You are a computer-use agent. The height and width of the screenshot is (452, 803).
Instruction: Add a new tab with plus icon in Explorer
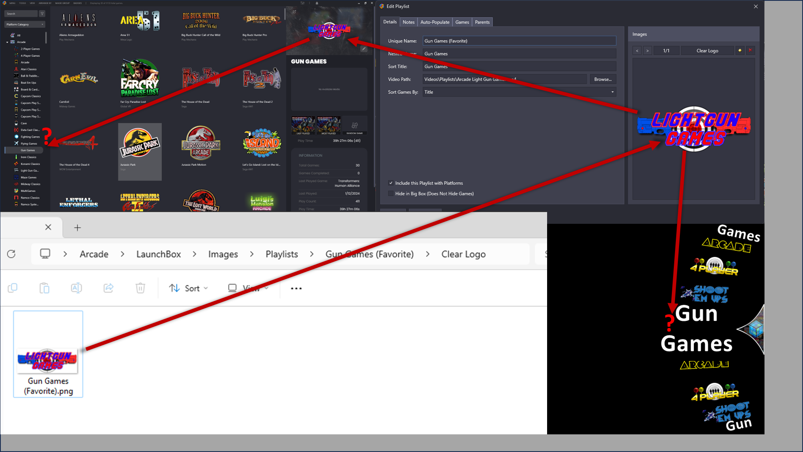pyautogui.click(x=77, y=228)
